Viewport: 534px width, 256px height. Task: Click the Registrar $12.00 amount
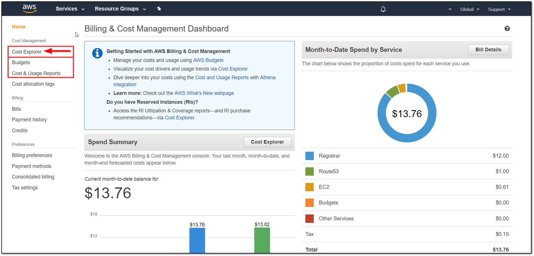click(501, 156)
